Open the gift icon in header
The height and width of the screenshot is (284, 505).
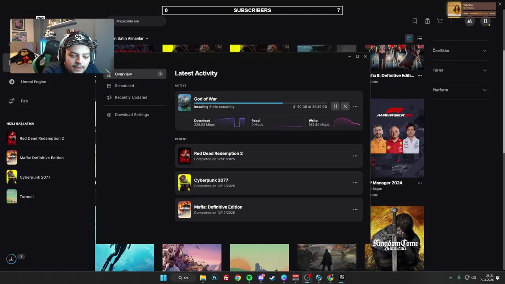[427, 21]
